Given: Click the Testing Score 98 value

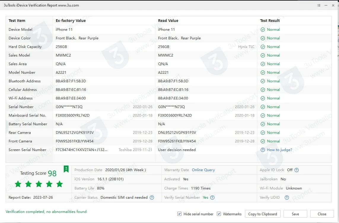Looking at the screenshot, I should coord(52,173).
